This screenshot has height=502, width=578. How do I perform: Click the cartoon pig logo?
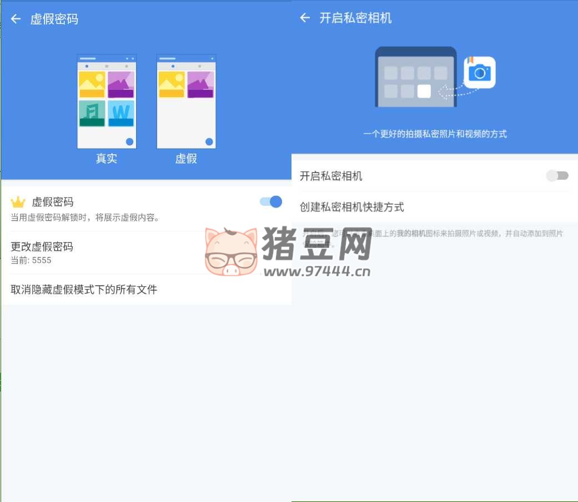coord(231,252)
